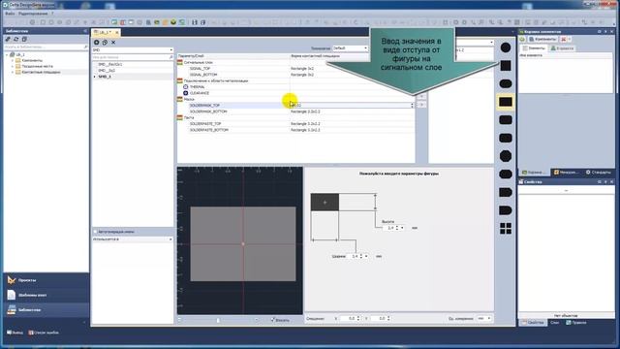The height and width of the screenshot is (349, 620).
Task: Click the green icon in component basket toolbar
Action: coord(522,39)
